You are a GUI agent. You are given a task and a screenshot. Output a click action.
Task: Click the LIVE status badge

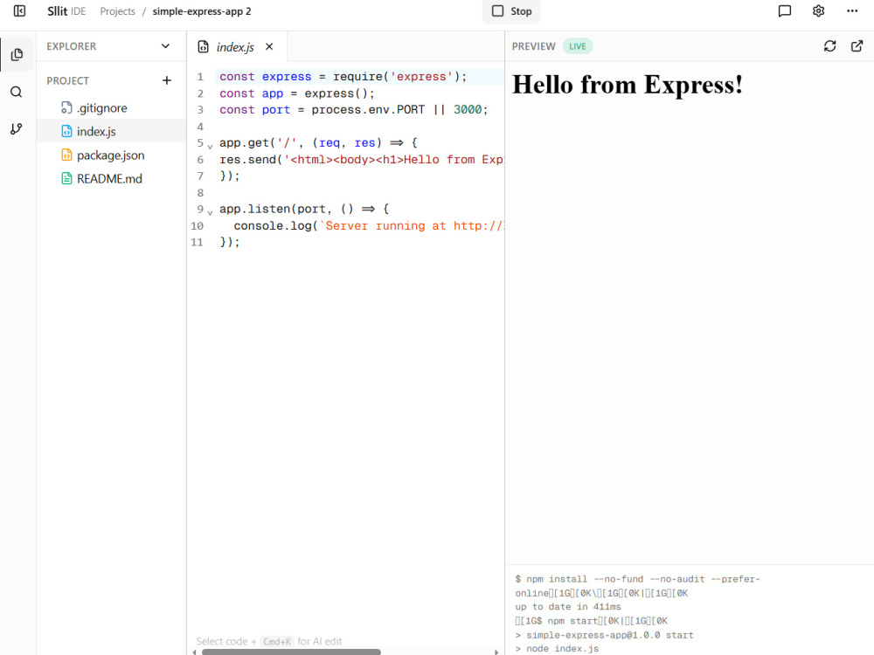[578, 46]
